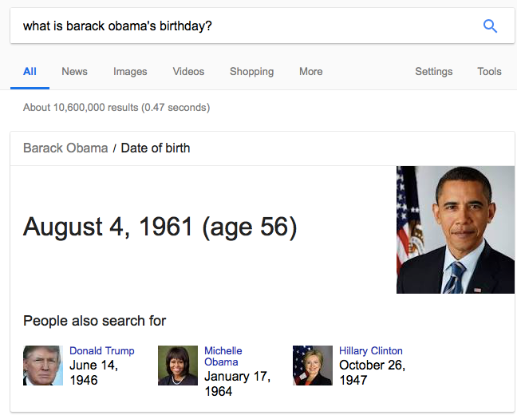This screenshot has height=415, width=517.
Task: Click the blue search magnifier icon
Action: pyautogui.click(x=490, y=26)
